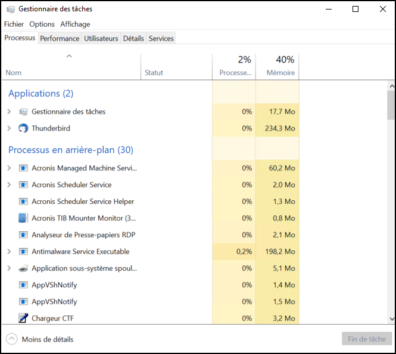Screen dimensions: 396x354
Task: Open the Affichage menu
Action: coord(75,24)
